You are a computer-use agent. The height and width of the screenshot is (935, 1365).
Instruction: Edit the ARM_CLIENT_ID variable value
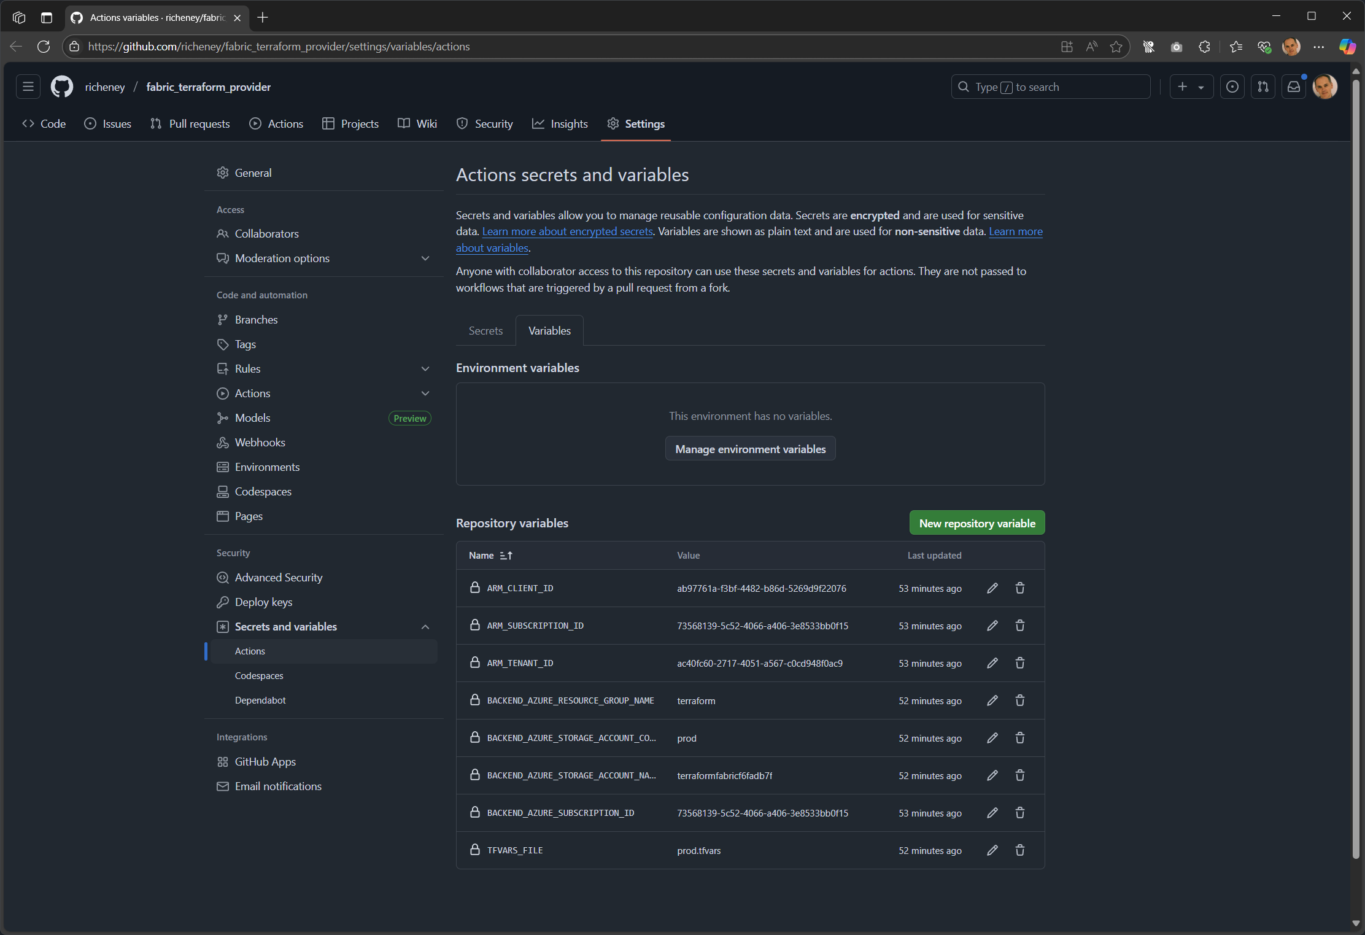992,588
